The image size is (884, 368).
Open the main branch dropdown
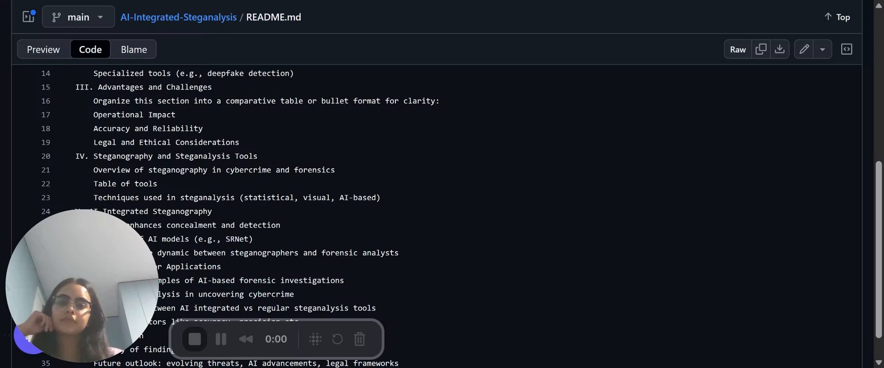(x=78, y=17)
